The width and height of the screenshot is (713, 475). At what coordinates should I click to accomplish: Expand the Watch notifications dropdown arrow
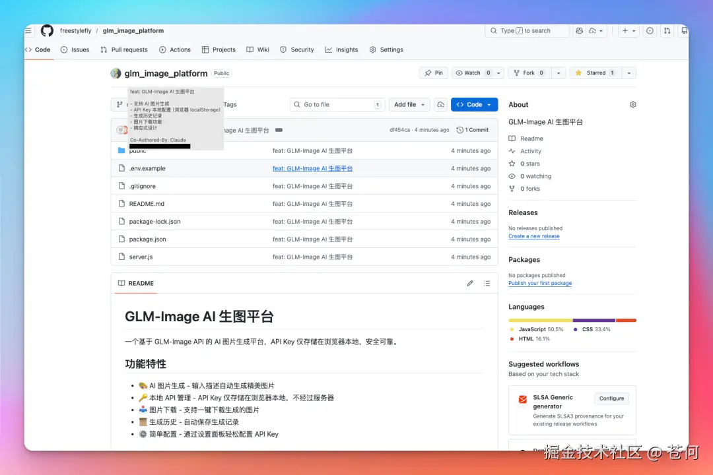click(498, 73)
